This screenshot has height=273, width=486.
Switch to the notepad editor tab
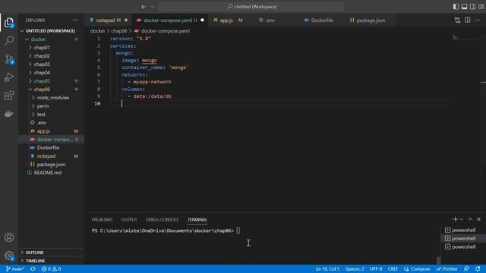pyautogui.click(x=108, y=20)
